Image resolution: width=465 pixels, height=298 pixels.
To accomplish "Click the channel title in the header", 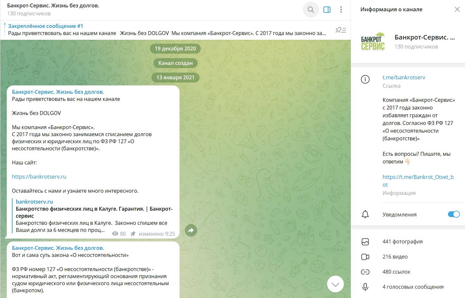I will [x=53, y=5].
